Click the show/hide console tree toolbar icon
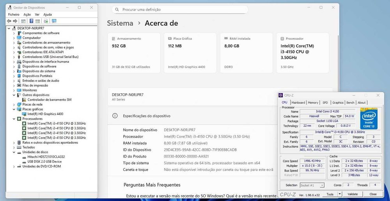The width and height of the screenshot is (390, 201). tap(23, 21)
